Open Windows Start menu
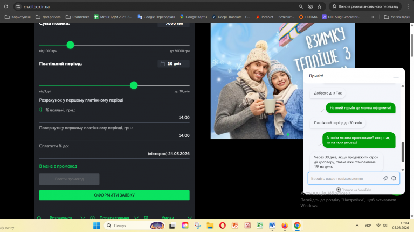414x232 pixels. (x=96, y=226)
